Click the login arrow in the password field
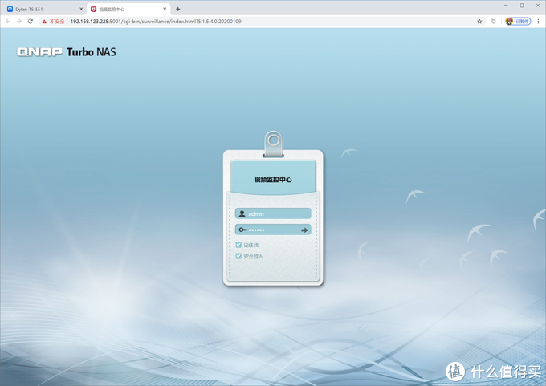The height and width of the screenshot is (386, 546). pos(304,230)
